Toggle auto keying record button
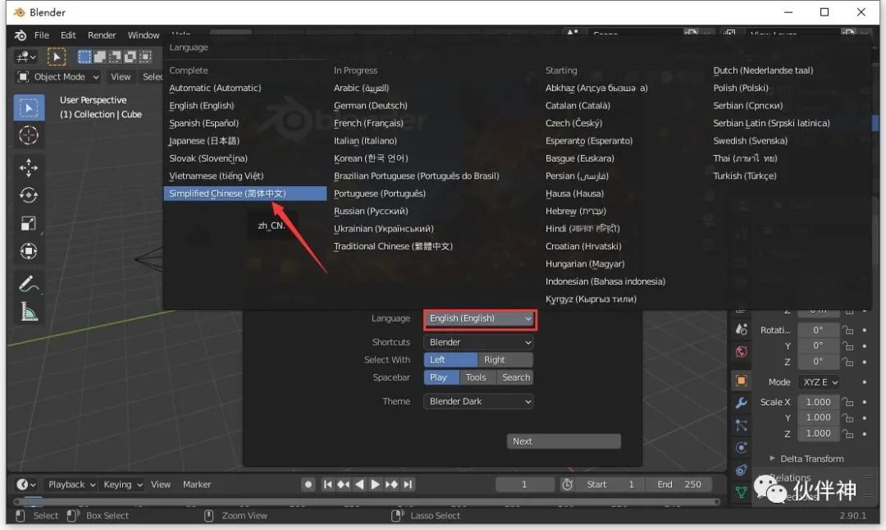This screenshot has height=530, width=886. (x=308, y=484)
